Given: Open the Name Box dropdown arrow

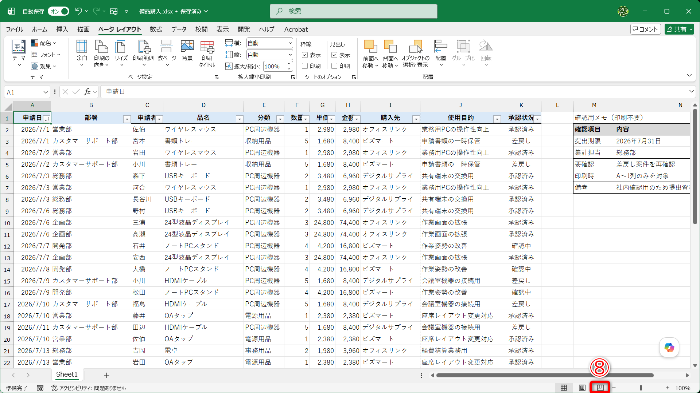Looking at the screenshot, I should pyautogui.click(x=46, y=92).
